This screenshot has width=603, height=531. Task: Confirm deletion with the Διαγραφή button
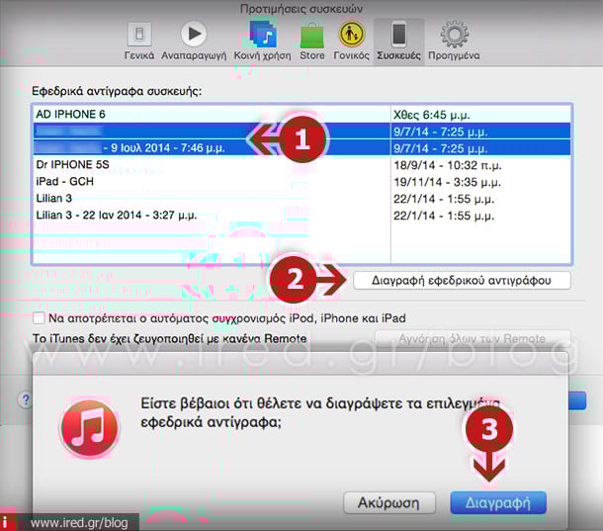(x=498, y=502)
